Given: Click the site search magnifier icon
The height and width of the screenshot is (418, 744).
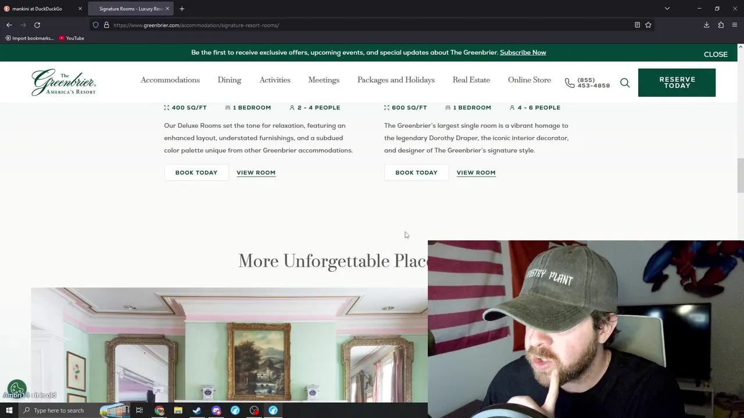Looking at the screenshot, I should (x=625, y=83).
